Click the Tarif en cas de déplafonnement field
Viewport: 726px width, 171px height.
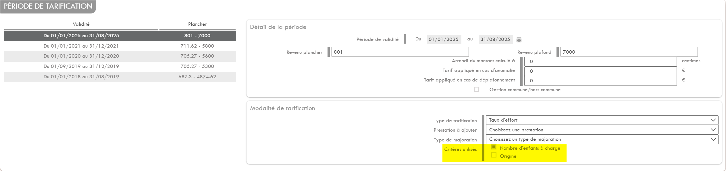point(600,81)
